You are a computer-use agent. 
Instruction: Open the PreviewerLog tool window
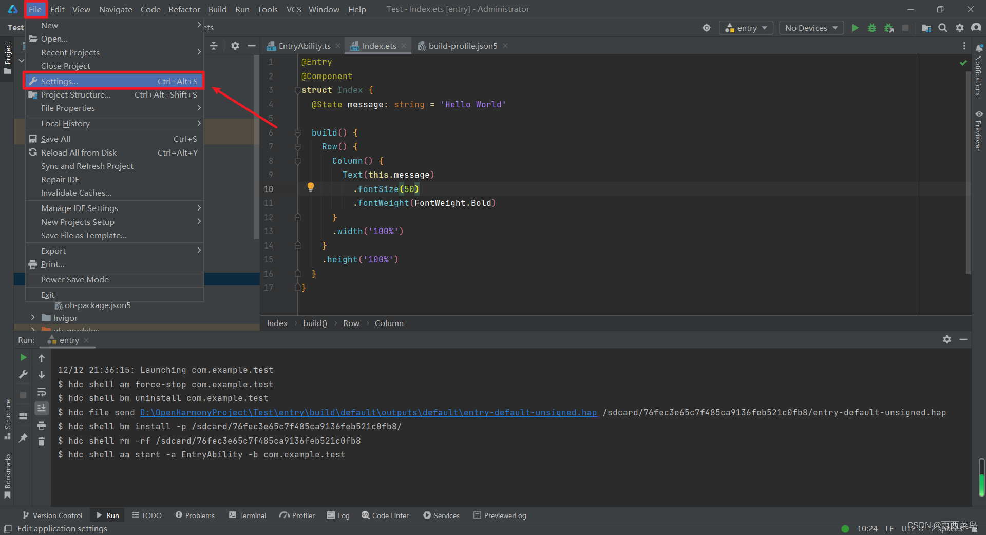click(500, 515)
